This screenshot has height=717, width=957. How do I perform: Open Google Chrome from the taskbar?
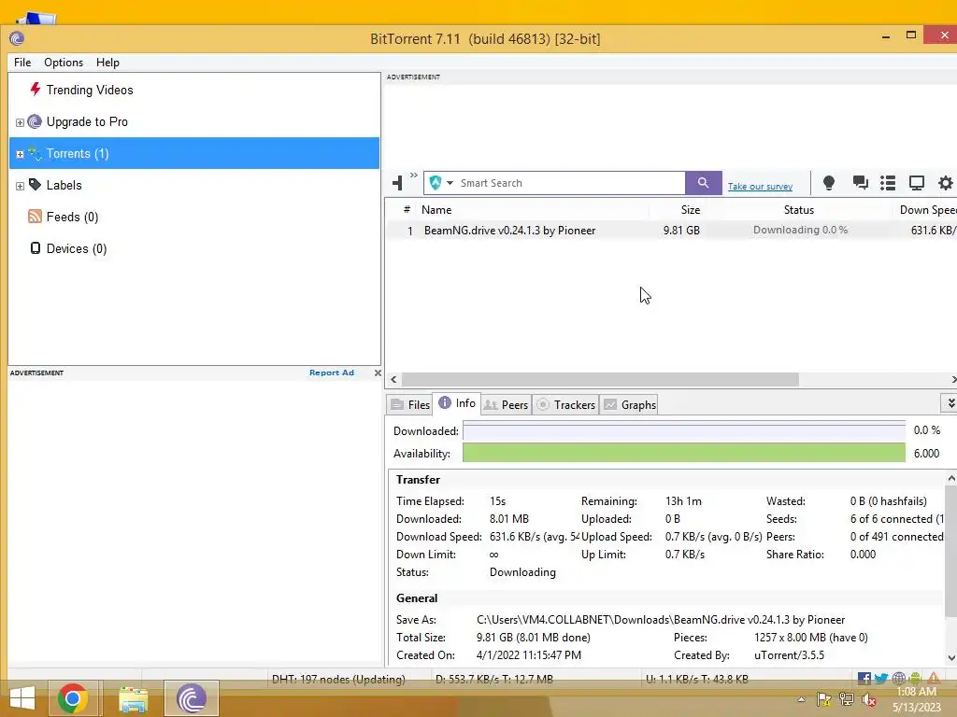(72, 698)
